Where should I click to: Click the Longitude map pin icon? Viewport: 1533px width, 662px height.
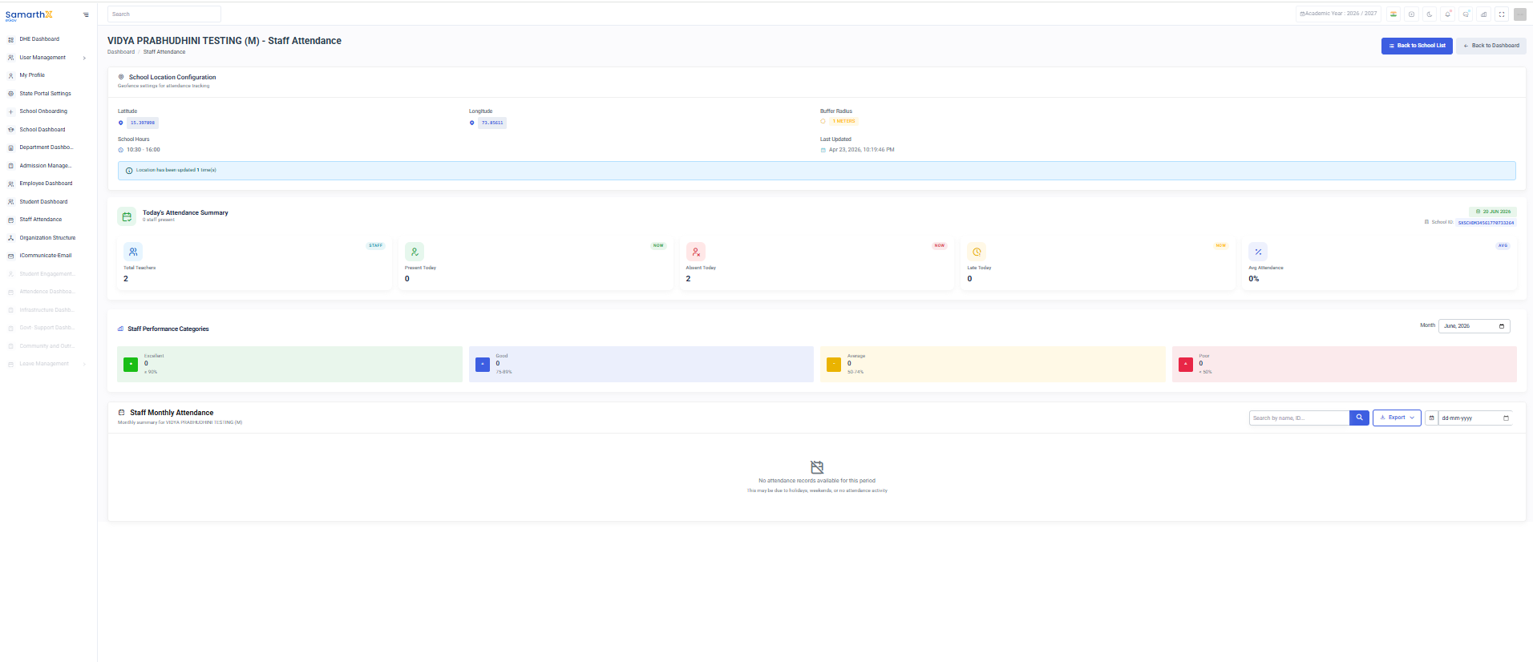(x=472, y=123)
